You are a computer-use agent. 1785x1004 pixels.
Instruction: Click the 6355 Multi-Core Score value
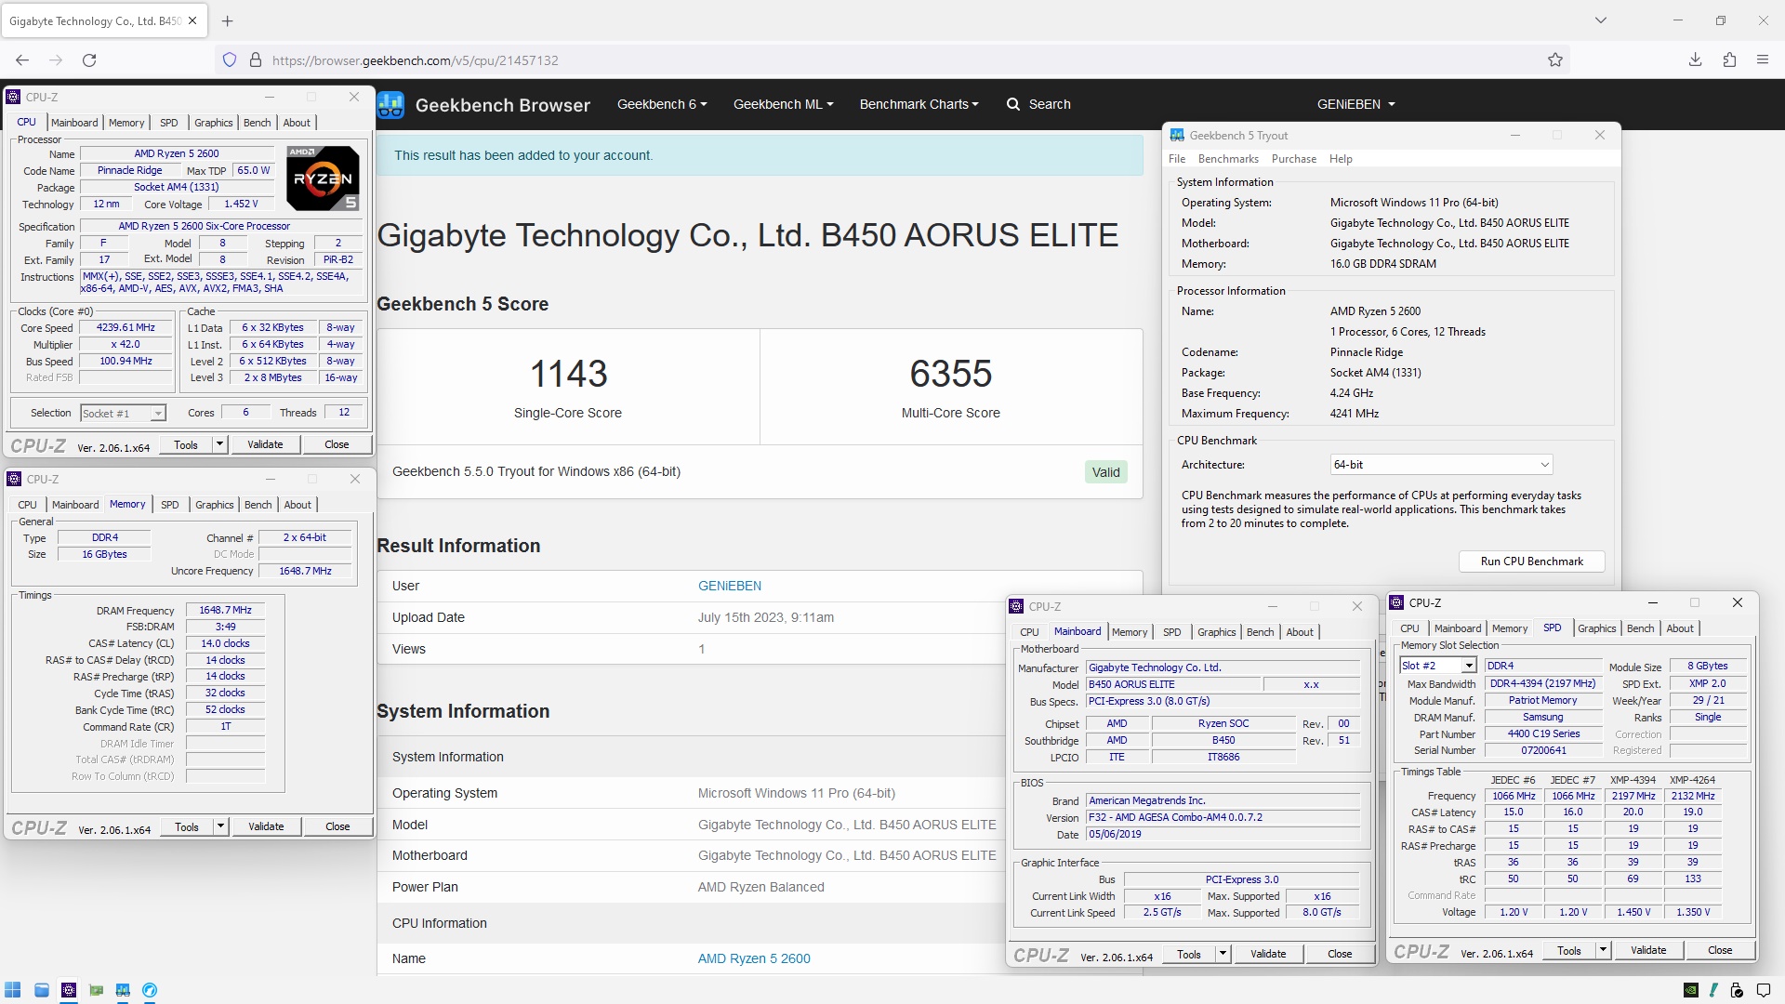pos(951,374)
